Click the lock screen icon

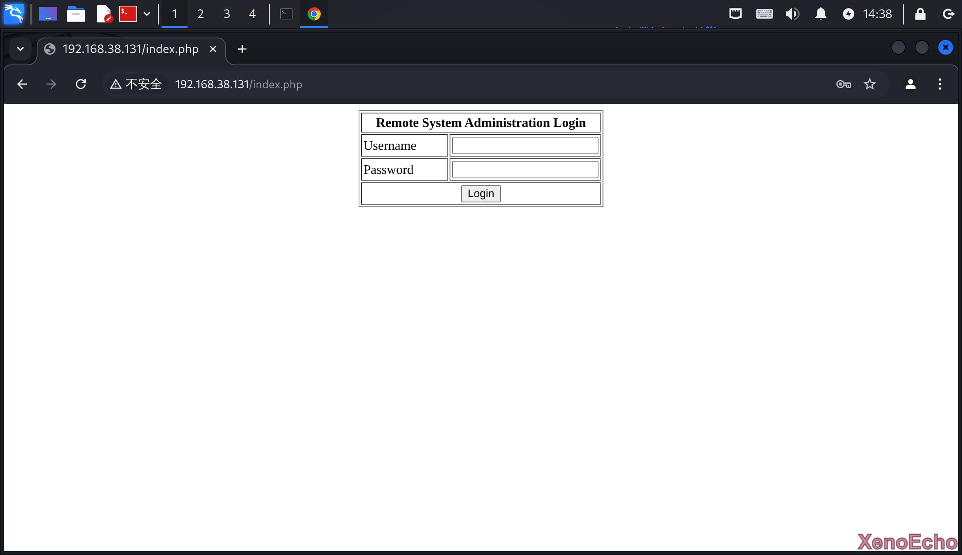pyautogui.click(x=920, y=14)
